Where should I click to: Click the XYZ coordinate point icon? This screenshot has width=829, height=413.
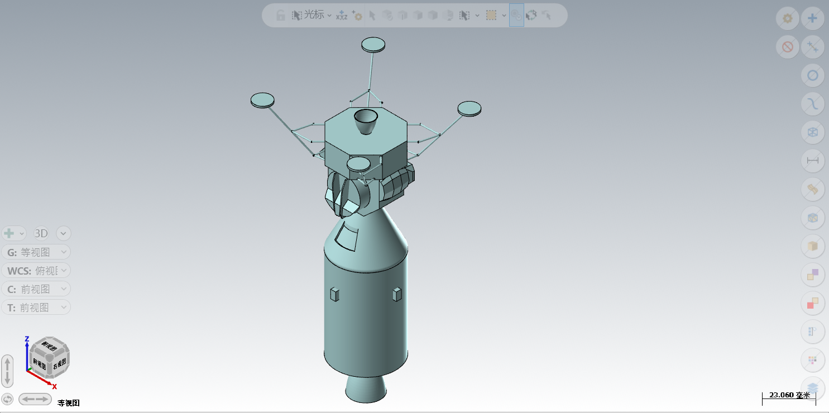341,16
